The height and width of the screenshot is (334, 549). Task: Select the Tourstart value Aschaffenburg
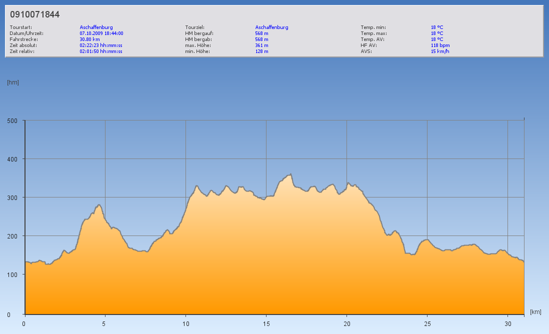(96, 27)
